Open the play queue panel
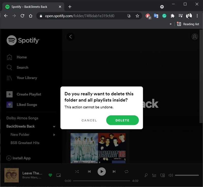 click(x=154, y=175)
